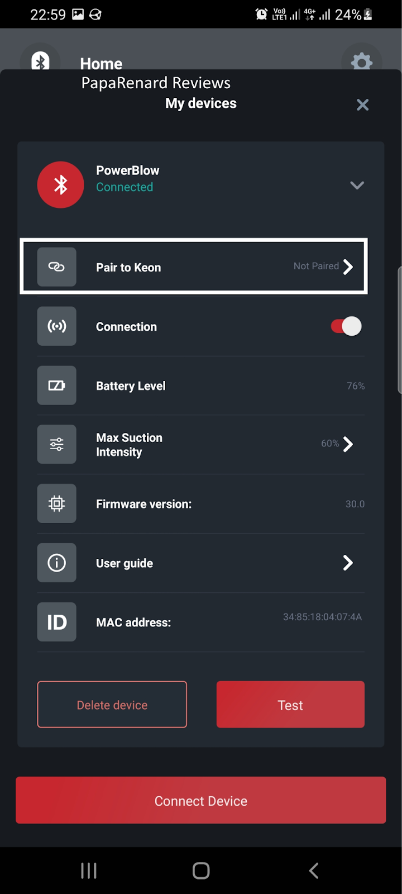The width and height of the screenshot is (402, 894).
Task: Close the My devices panel
Action: click(x=362, y=105)
